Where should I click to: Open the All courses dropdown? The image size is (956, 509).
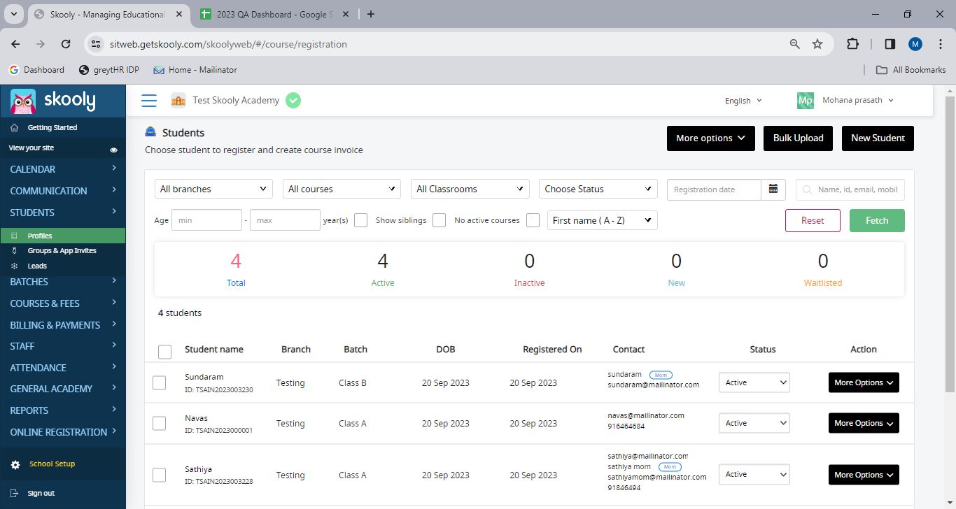(342, 189)
